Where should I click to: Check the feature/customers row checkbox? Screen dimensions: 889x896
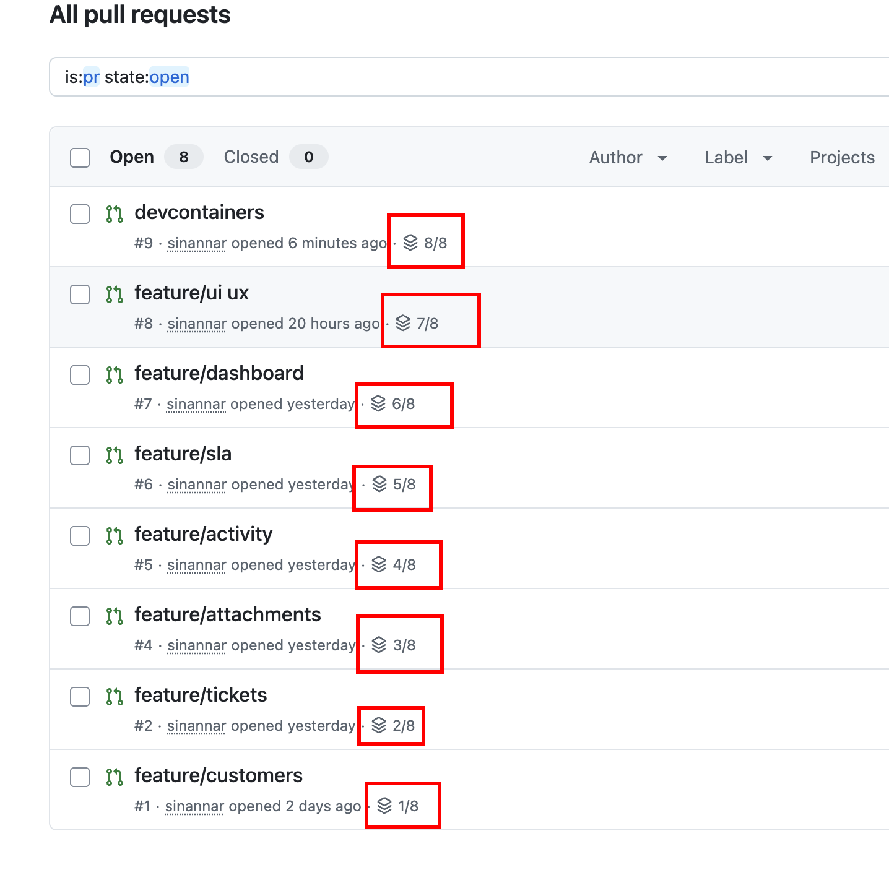(x=80, y=777)
